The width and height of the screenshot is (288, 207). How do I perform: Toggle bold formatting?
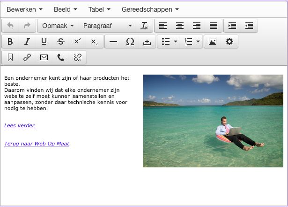[x=10, y=41]
